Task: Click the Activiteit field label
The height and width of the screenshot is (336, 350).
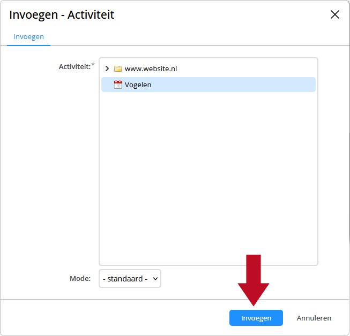Action: (75, 66)
